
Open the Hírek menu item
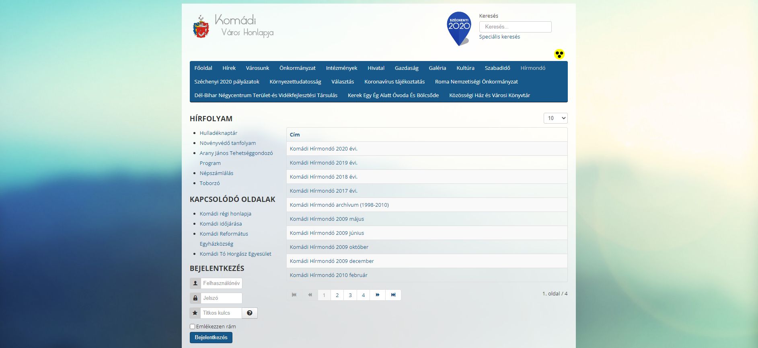tap(229, 68)
